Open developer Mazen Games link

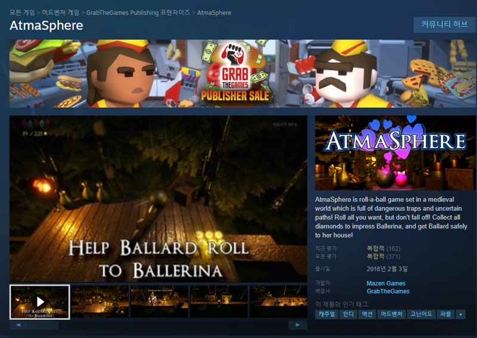(x=386, y=283)
